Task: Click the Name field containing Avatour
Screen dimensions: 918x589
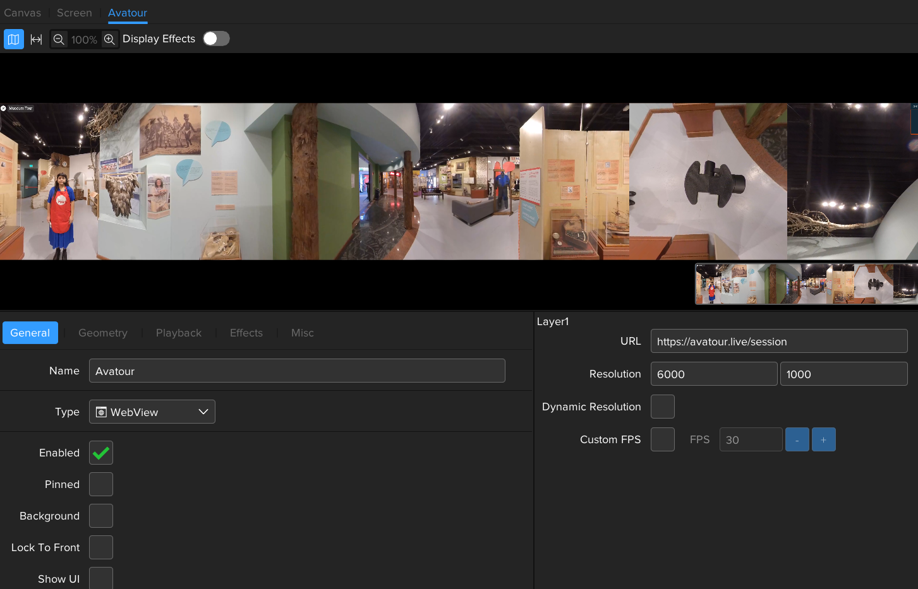Action: click(x=297, y=371)
